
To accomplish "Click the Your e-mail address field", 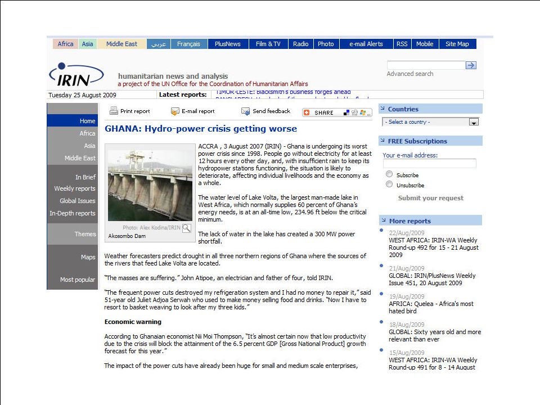I will point(429,163).
